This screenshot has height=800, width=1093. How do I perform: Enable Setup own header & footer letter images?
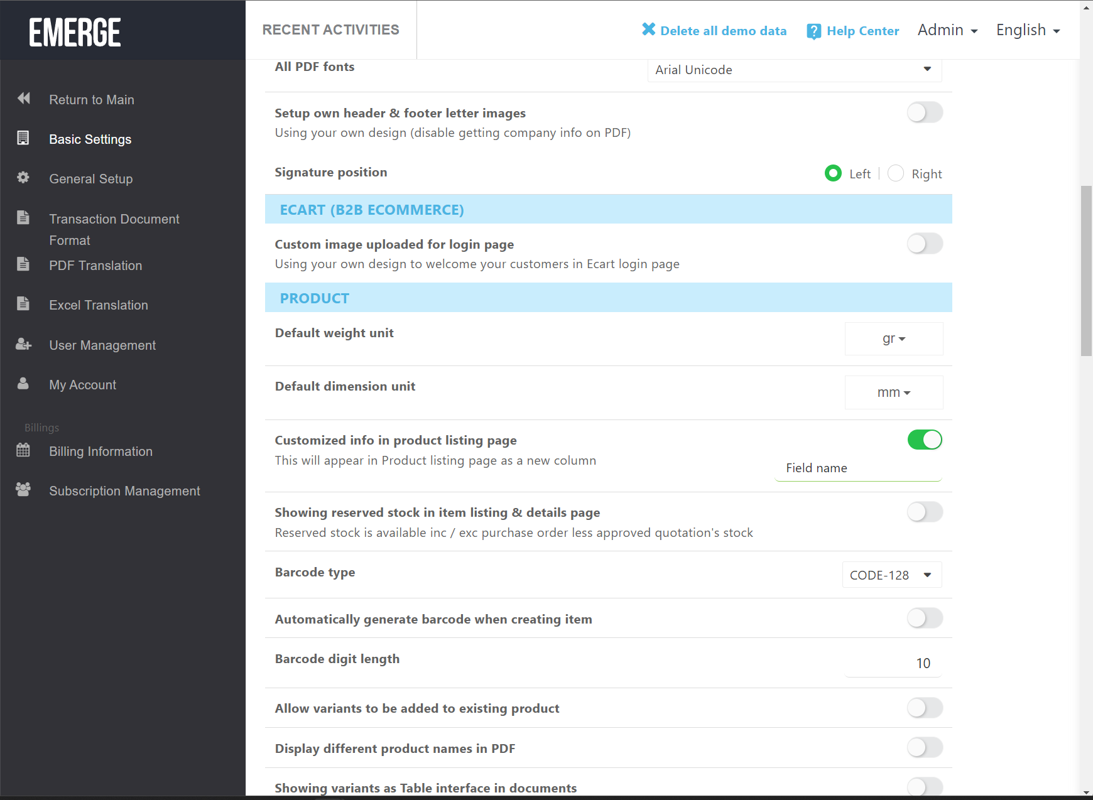[x=925, y=112]
